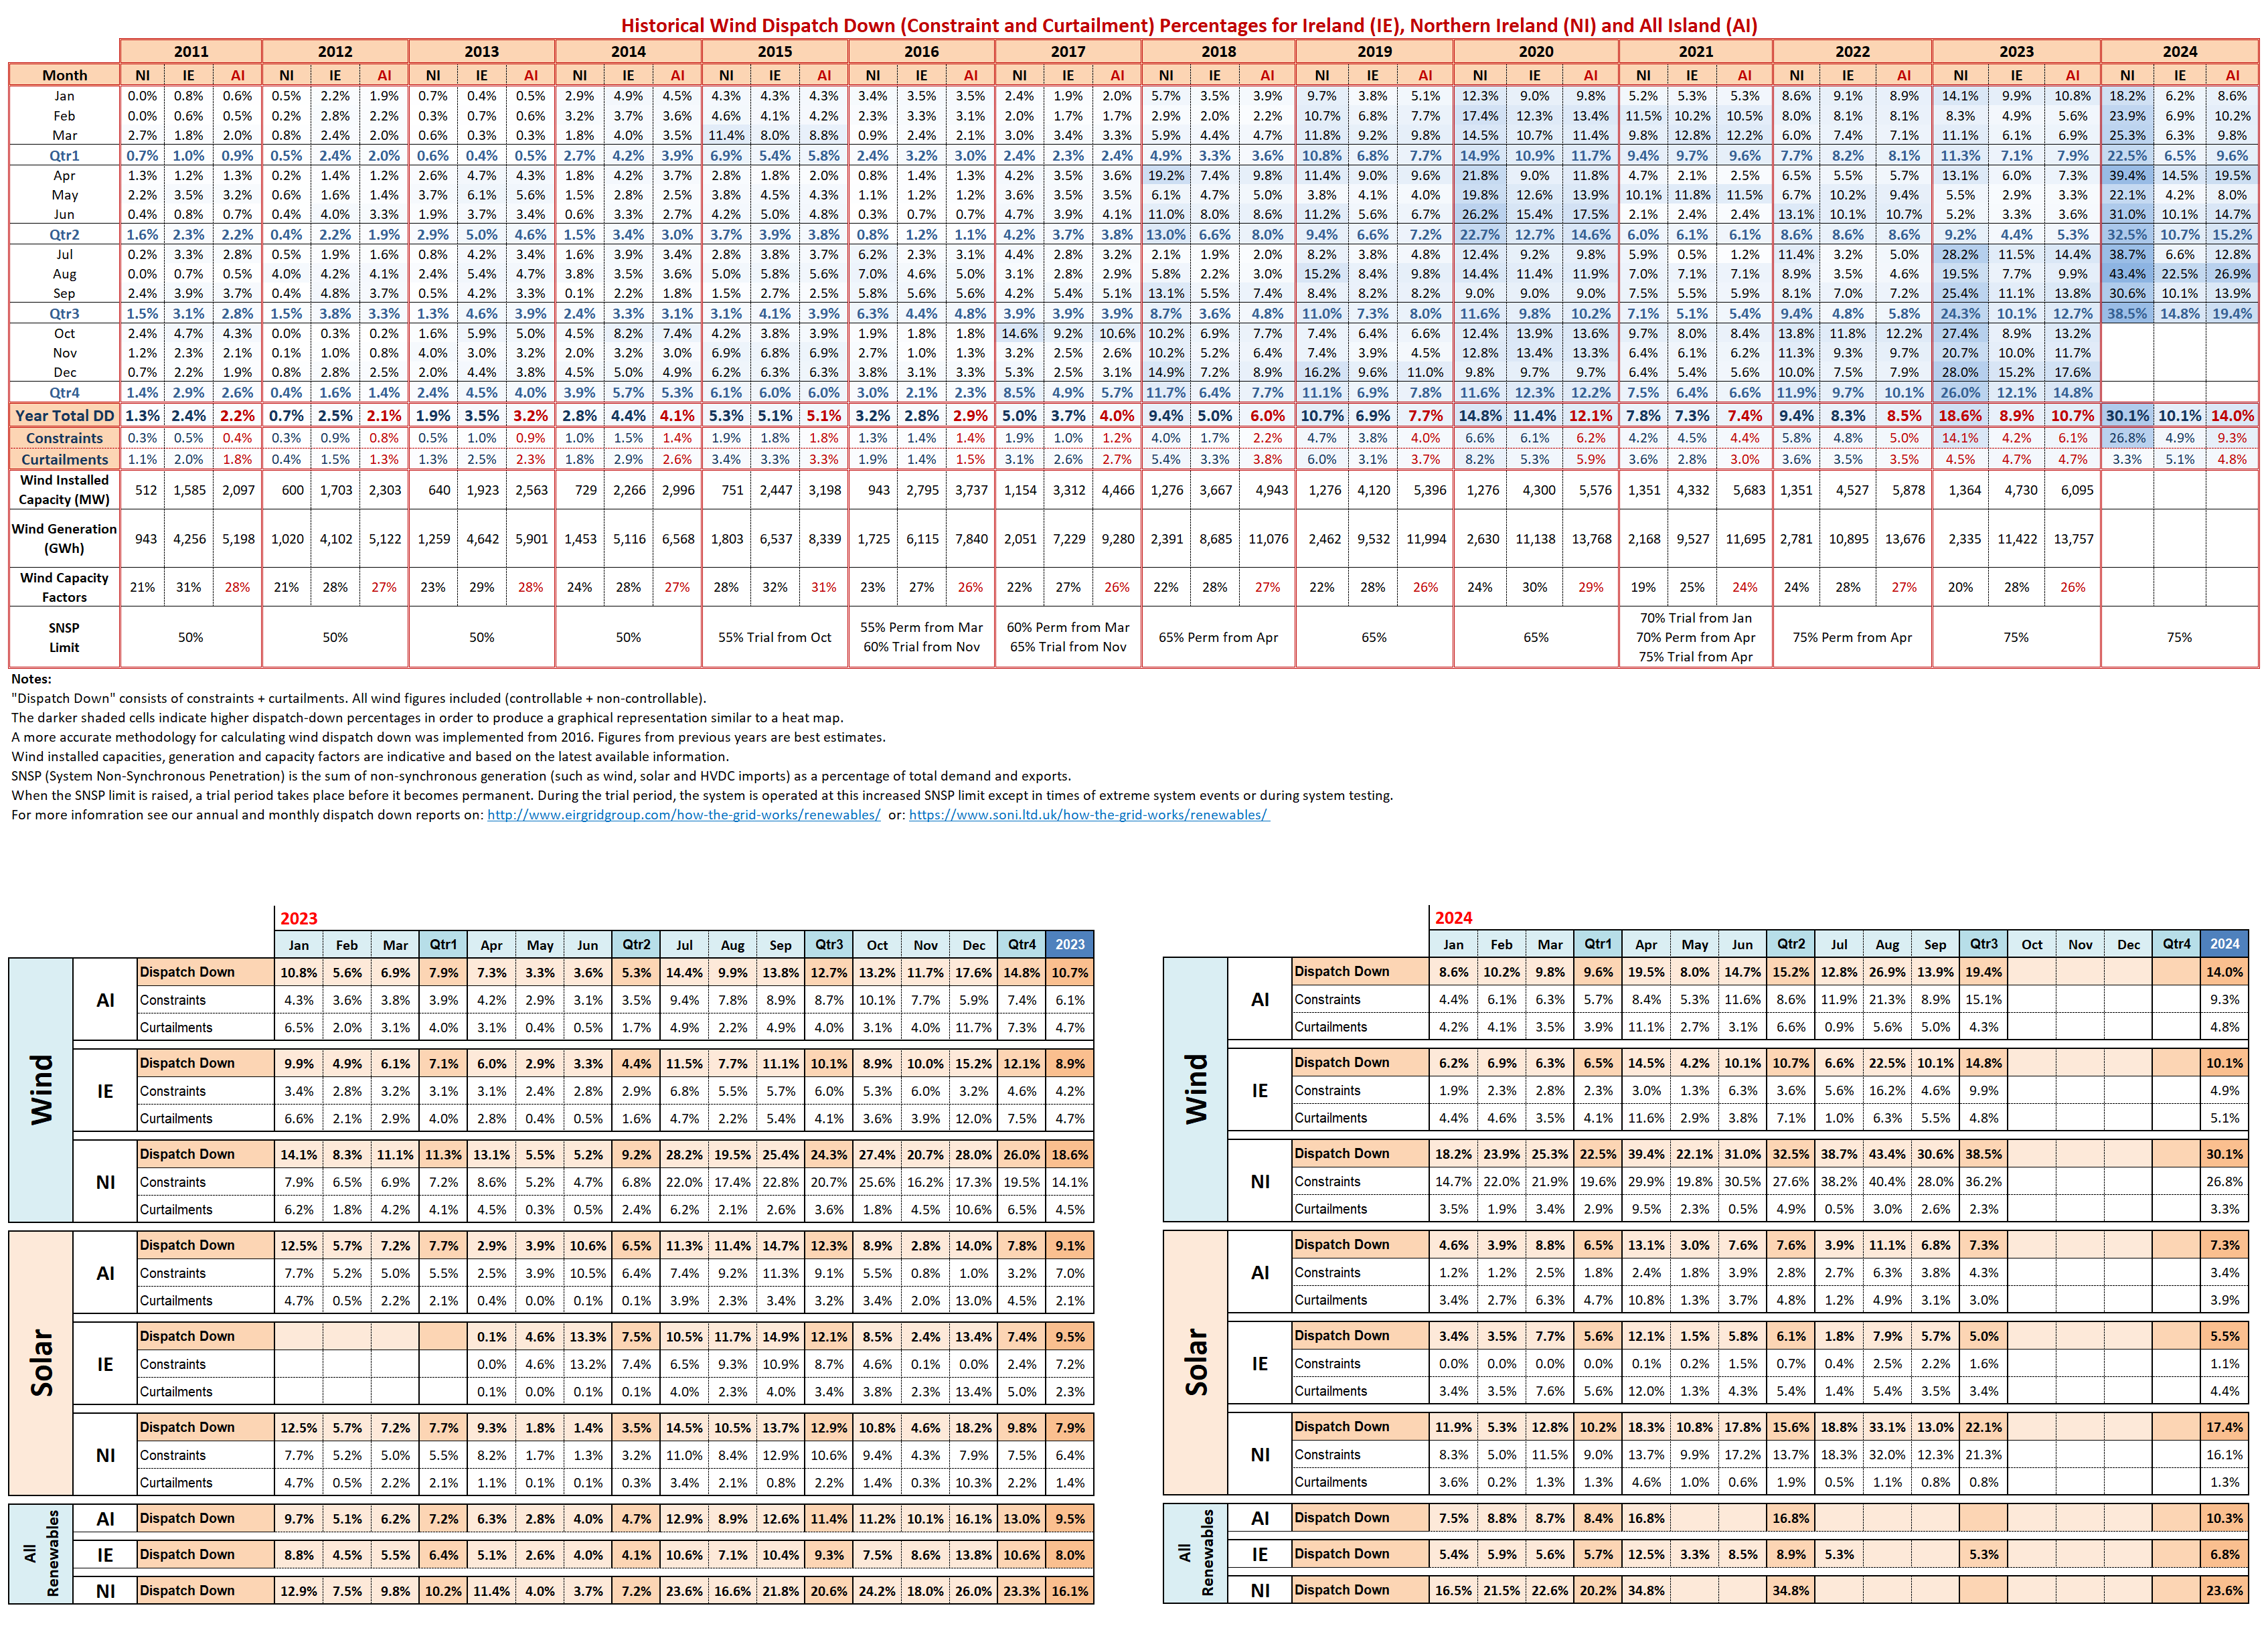The image size is (2268, 1628).
Task: Select the Qtr1 row label in main table
Action: 64,155
